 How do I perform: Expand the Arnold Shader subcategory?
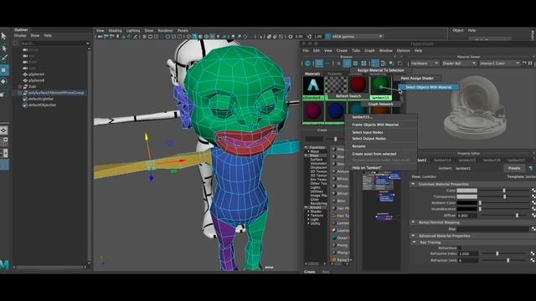pos(309,212)
